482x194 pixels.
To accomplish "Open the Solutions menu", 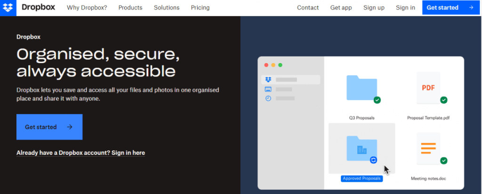I will tap(167, 8).
